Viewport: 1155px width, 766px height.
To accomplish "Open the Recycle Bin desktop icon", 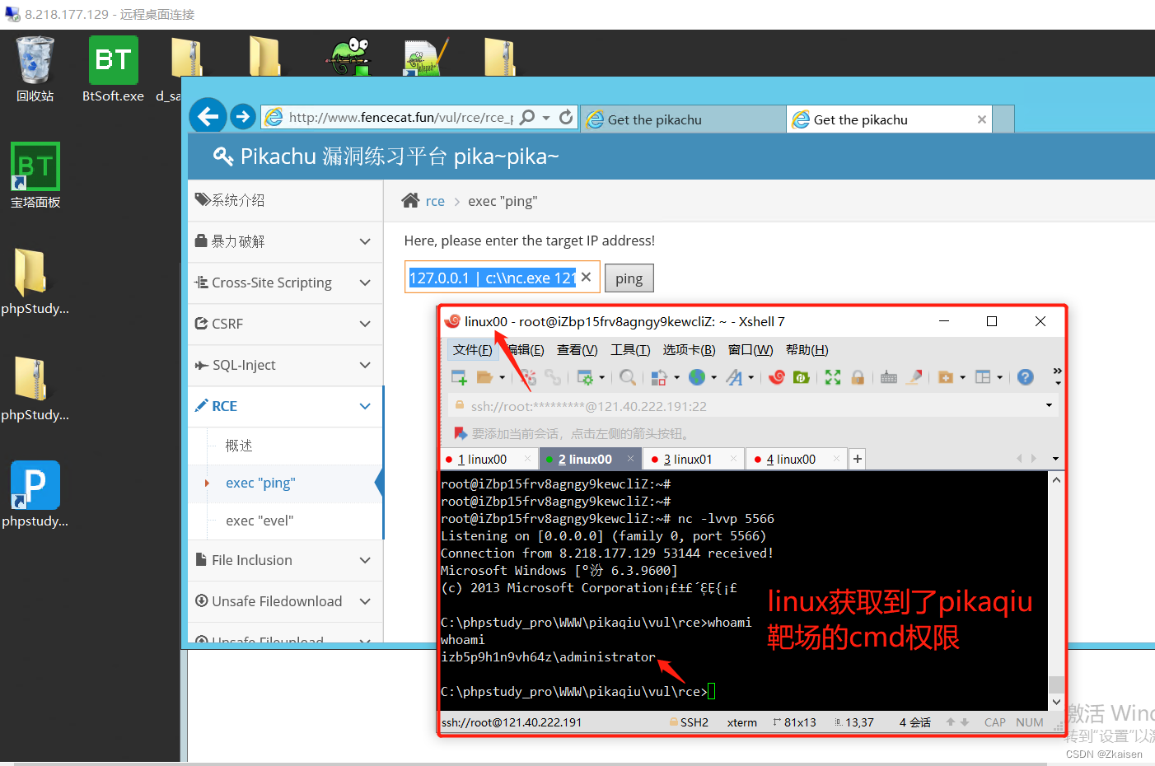I will 35,69.
